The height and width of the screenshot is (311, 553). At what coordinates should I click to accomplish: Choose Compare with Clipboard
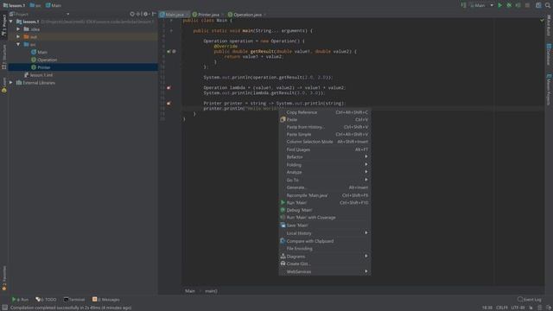click(325, 241)
